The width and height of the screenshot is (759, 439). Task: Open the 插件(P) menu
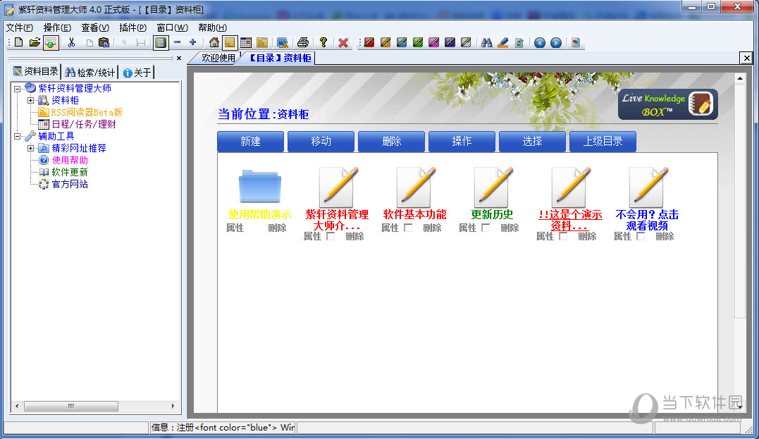tap(132, 27)
